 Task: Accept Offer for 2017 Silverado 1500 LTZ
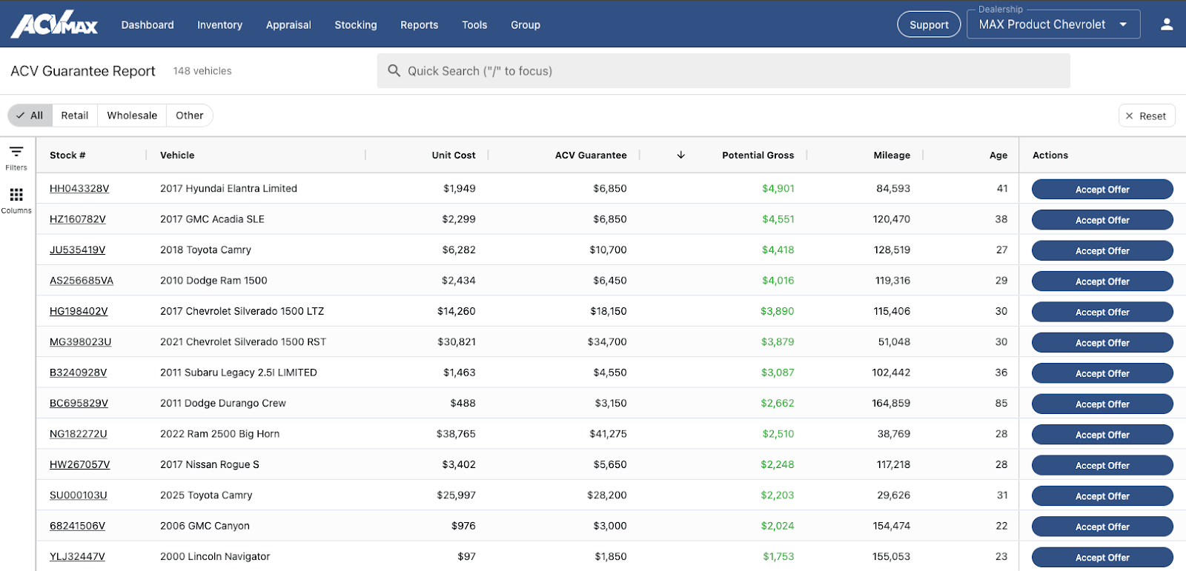pos(1102,312)
